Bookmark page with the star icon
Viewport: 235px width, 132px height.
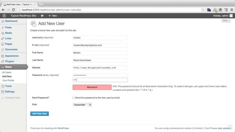[x=203, y=10]
